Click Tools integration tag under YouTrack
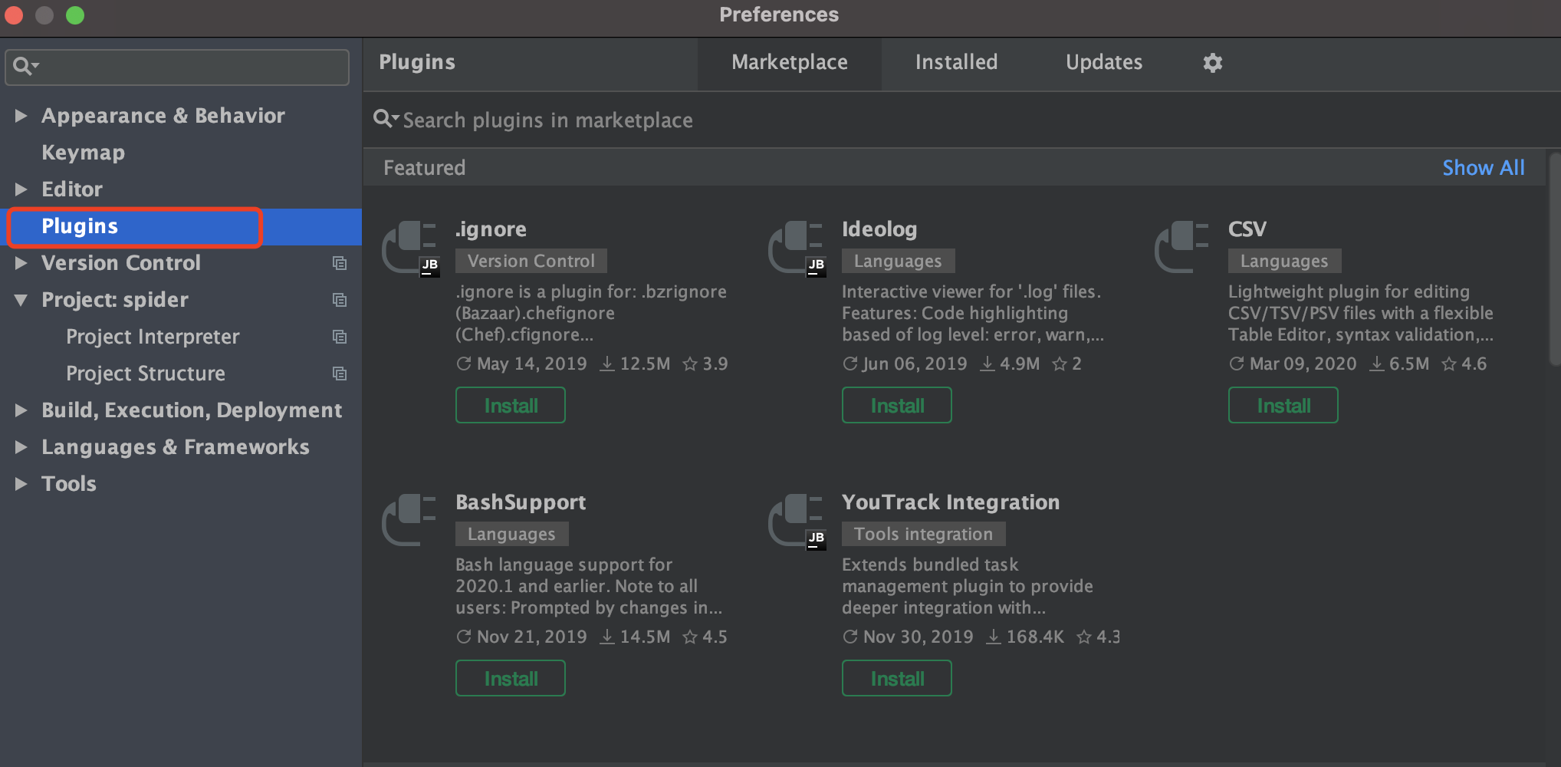The height and width of the screenshot is (767, 1561). pos(923,534)
